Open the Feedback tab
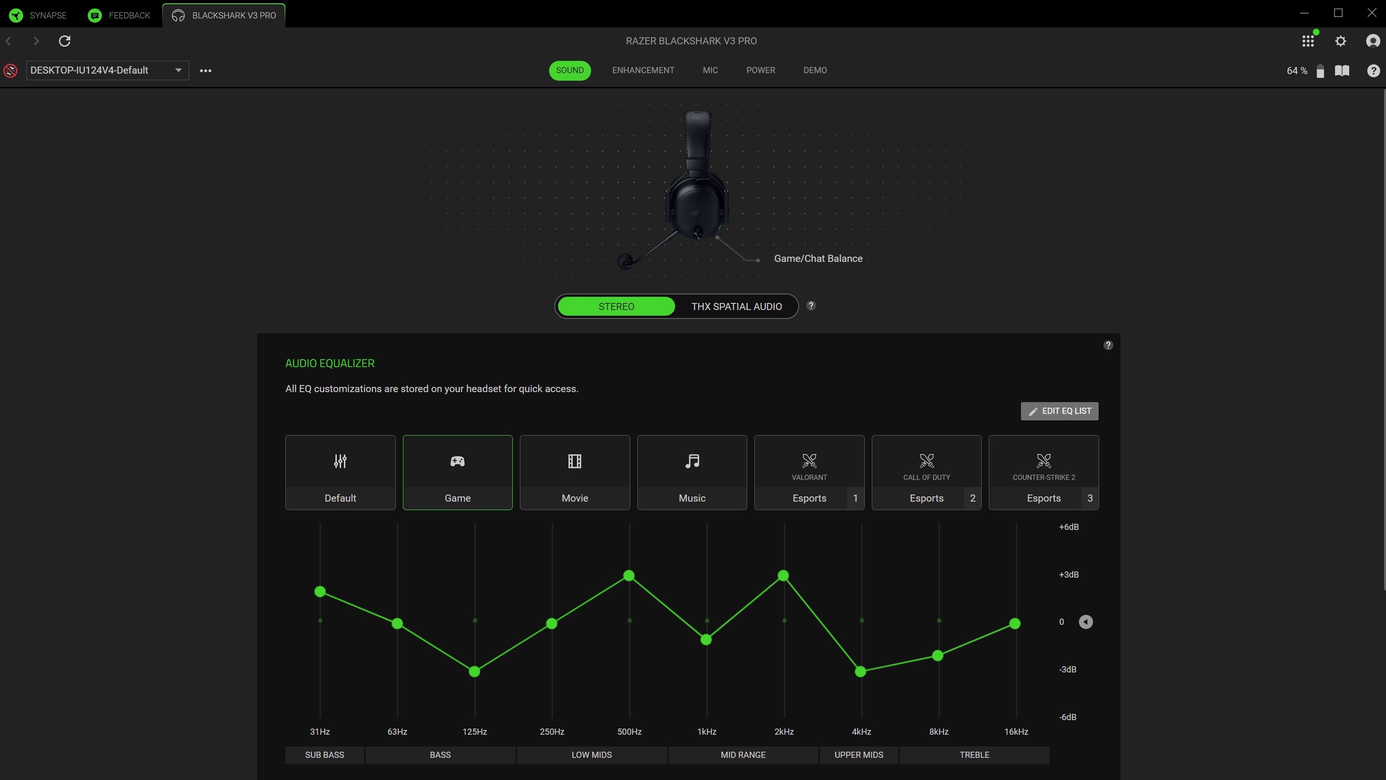 119,15
